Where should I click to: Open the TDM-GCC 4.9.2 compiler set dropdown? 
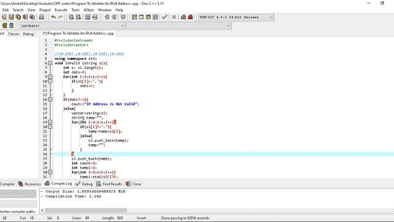point(236,17)
